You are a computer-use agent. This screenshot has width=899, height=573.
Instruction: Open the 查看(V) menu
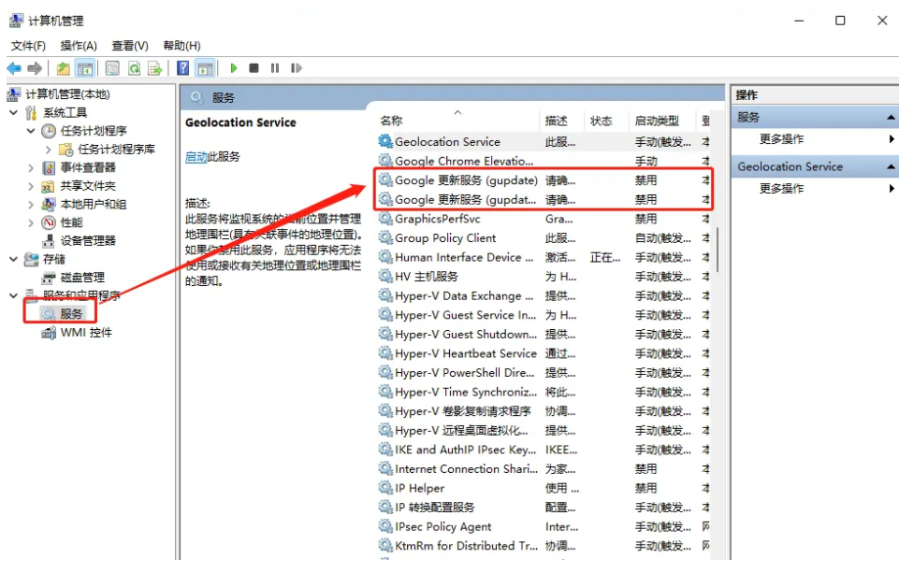(130, 46)
